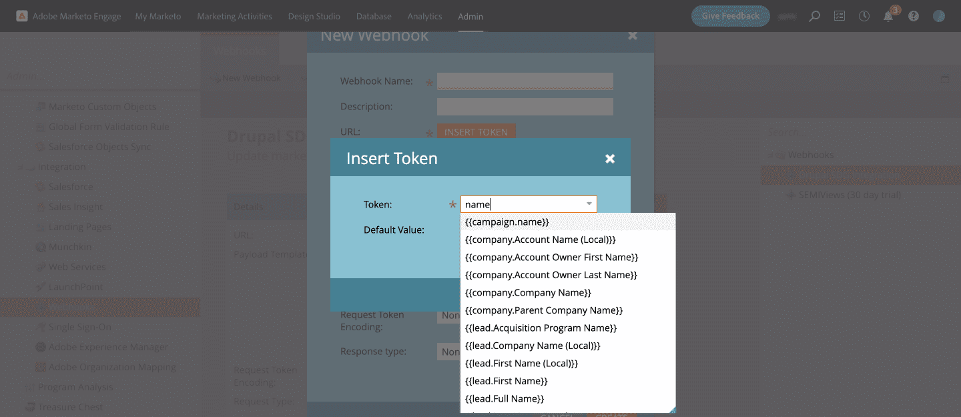
Task: Open the help question mark icon
Action: [x=914, y=16]
